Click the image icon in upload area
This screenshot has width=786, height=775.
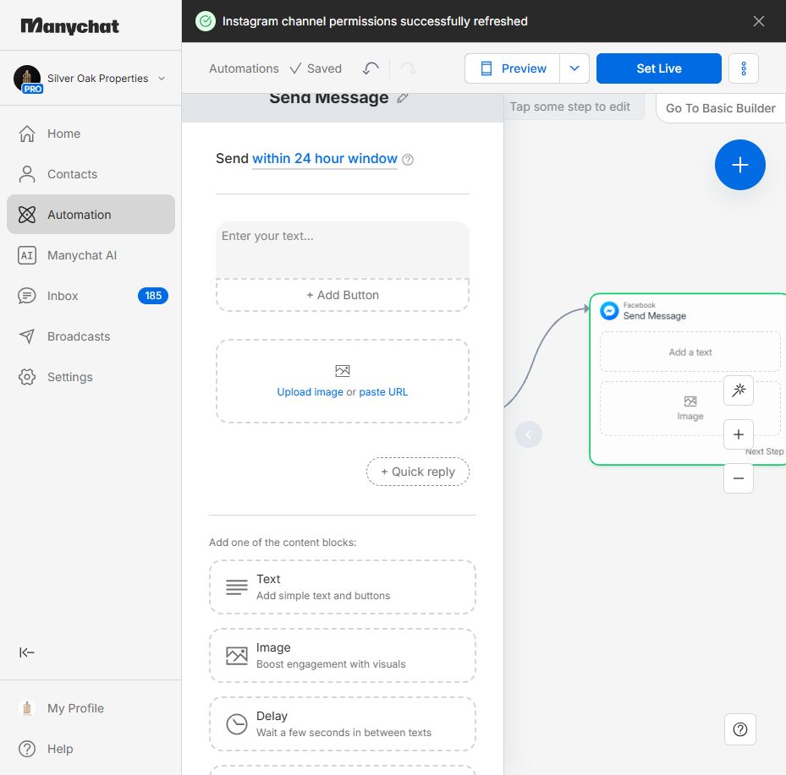click(343, 371)
